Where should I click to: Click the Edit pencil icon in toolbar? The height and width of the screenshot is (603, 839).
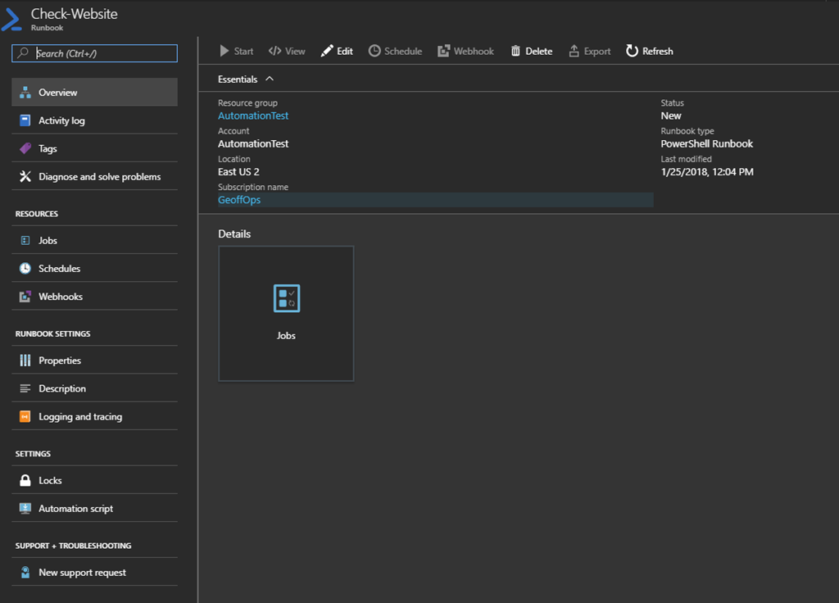point(327,51)
